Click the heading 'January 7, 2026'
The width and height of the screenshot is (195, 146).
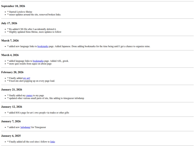coord(11,121)
